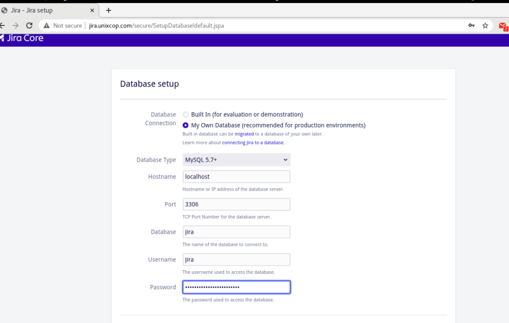
Task: Click the Port label
Action: point(170,204)
